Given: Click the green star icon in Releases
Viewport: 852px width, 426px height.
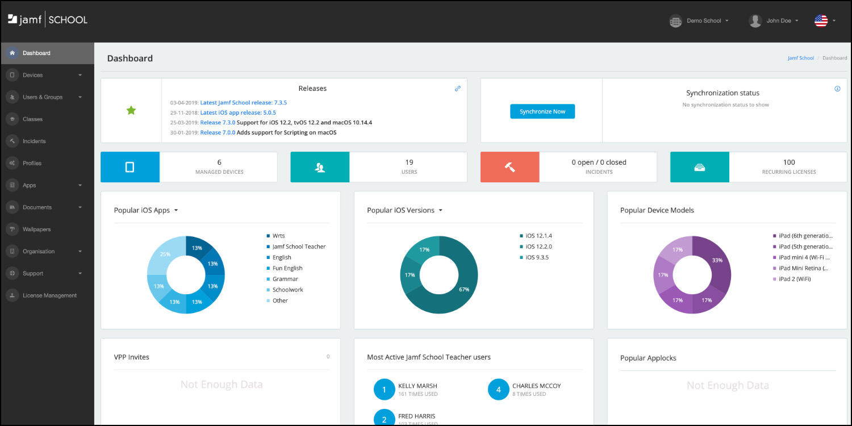Looking at the screenshot, I should click(131, 110).
